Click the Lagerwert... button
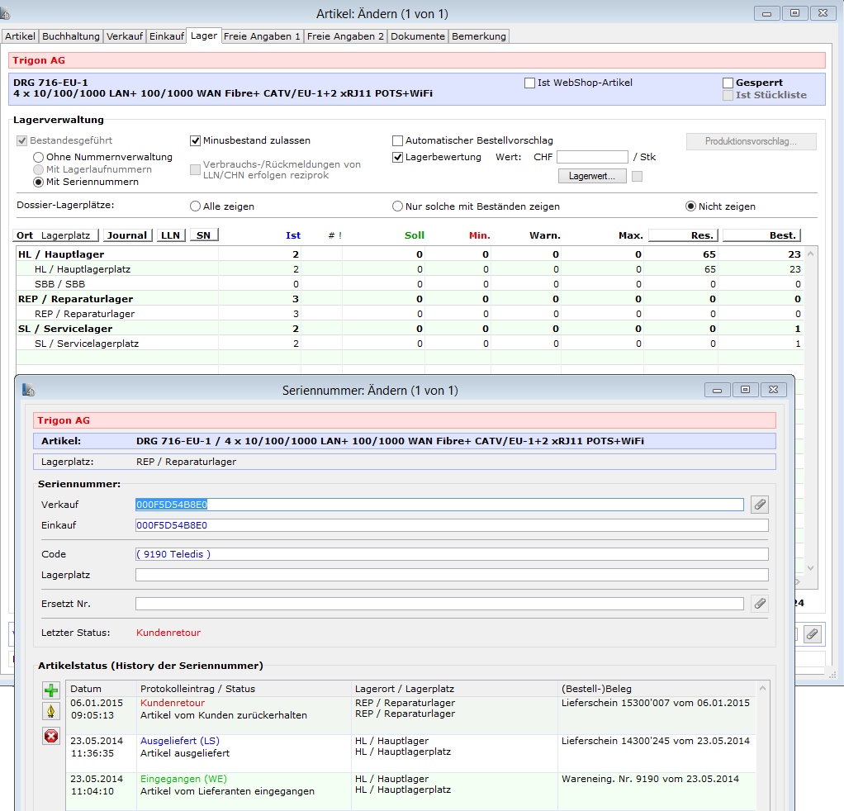The image size is (844, 811). pyautogui.click(x=592, y=176)
